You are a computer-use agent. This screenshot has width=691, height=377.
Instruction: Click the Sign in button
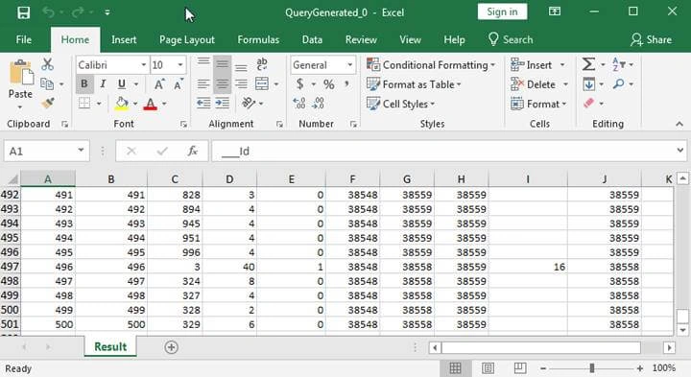(502, 12)
